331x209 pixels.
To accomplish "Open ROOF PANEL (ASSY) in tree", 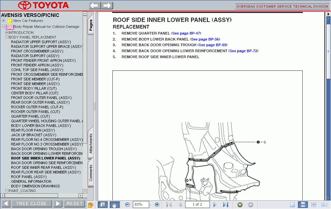I will (29, 177).
